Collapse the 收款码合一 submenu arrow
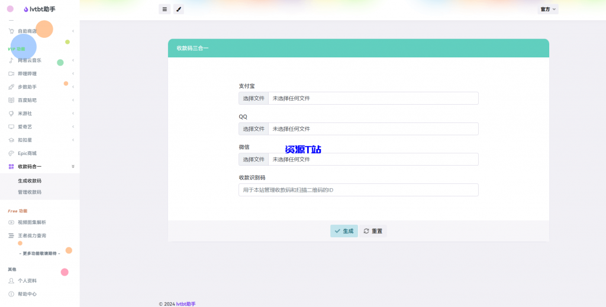This screenshot has width=606, height=307. coord(73,166)
